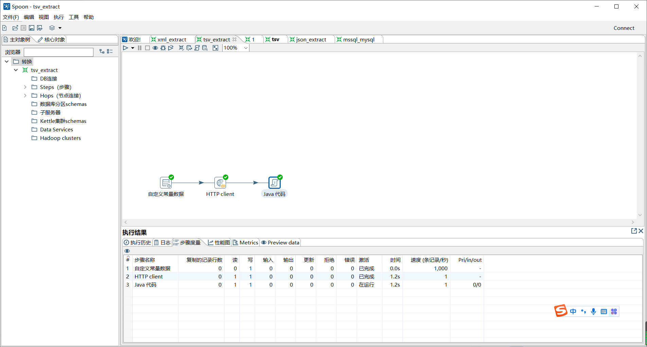Open the perspectives dropdown arrow
Screen dimensions: 647x347
pos(60,28)
